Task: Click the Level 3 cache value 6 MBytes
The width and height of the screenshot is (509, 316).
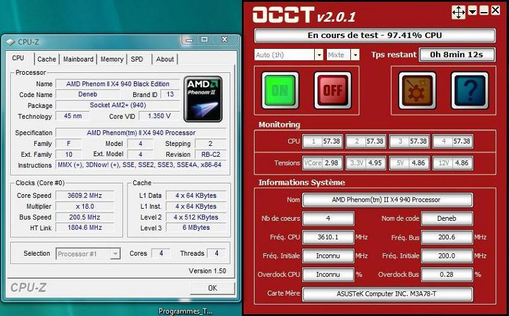Action: 196,227
